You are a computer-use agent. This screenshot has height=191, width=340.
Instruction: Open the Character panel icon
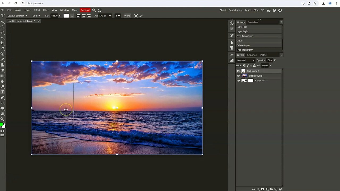click(x=232, y=42)
